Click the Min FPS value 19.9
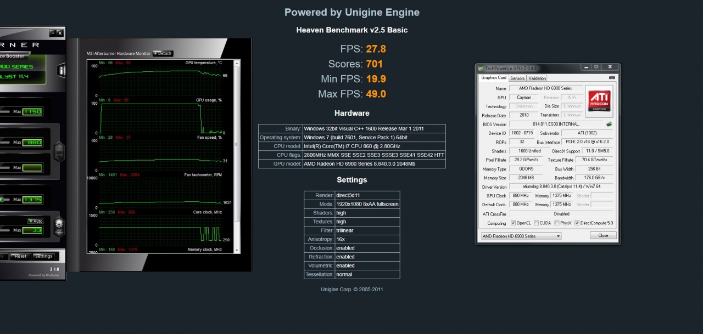703x334 pixels. (x=376, y=79)
